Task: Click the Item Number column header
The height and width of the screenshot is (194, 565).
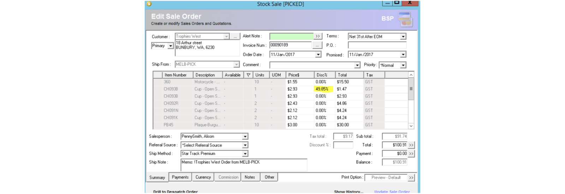Action: [x=177, y=75]
